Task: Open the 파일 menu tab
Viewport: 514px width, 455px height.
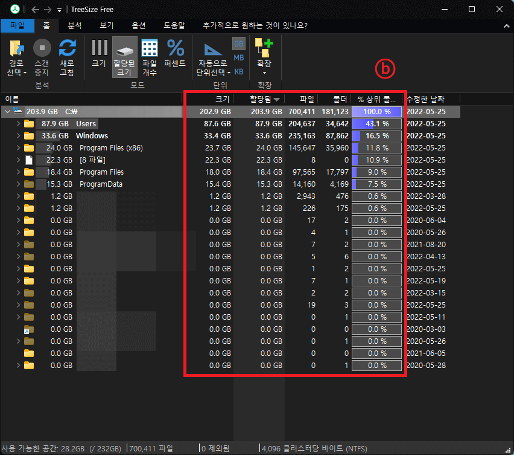Action: click(17, 25)
